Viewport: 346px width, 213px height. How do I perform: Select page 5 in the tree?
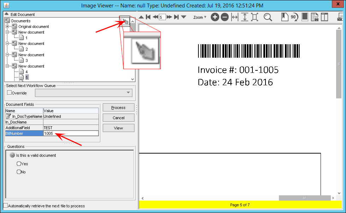27,77
